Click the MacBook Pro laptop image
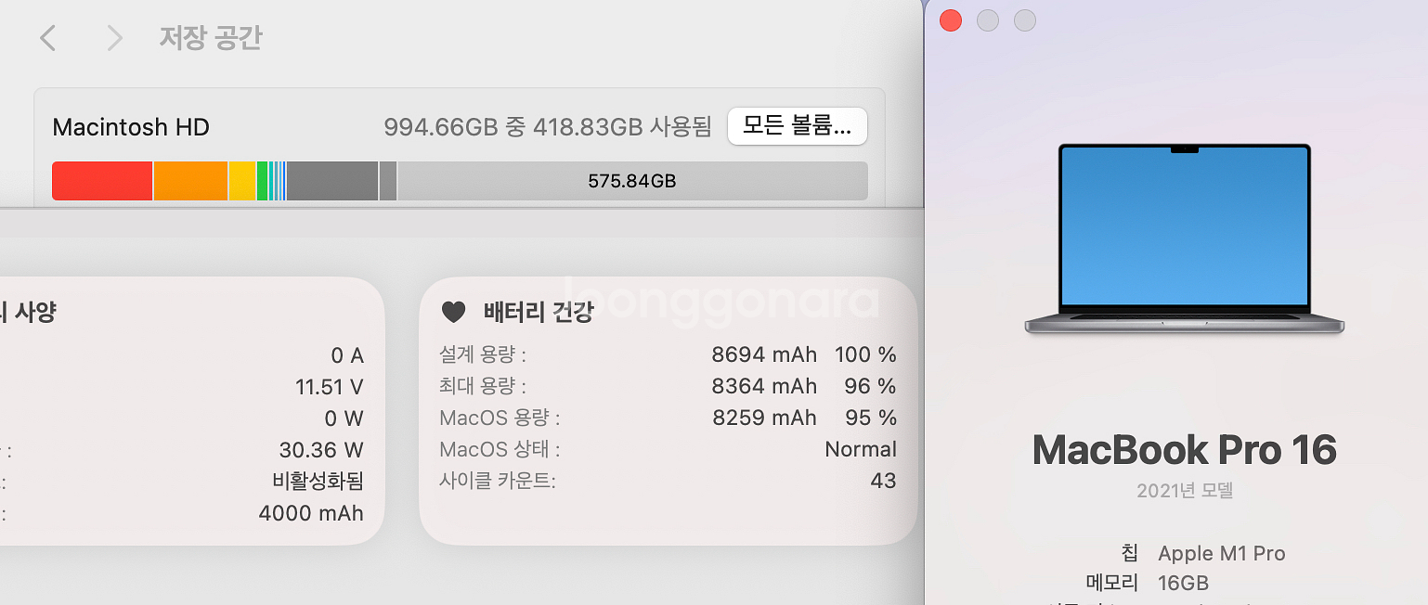The width and height of the screenshot is (1428, 605). click(1185, 239)
